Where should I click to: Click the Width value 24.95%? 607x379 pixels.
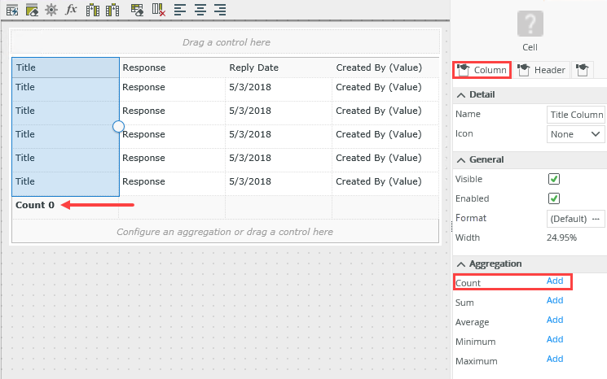[561, 237]
